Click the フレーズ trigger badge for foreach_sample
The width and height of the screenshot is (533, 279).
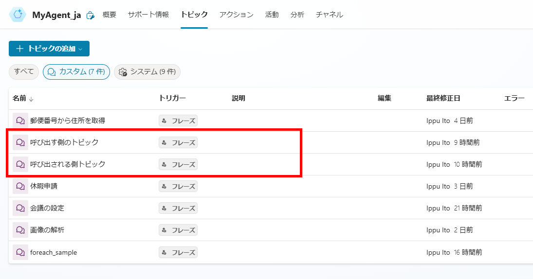(x=178, y=252)
